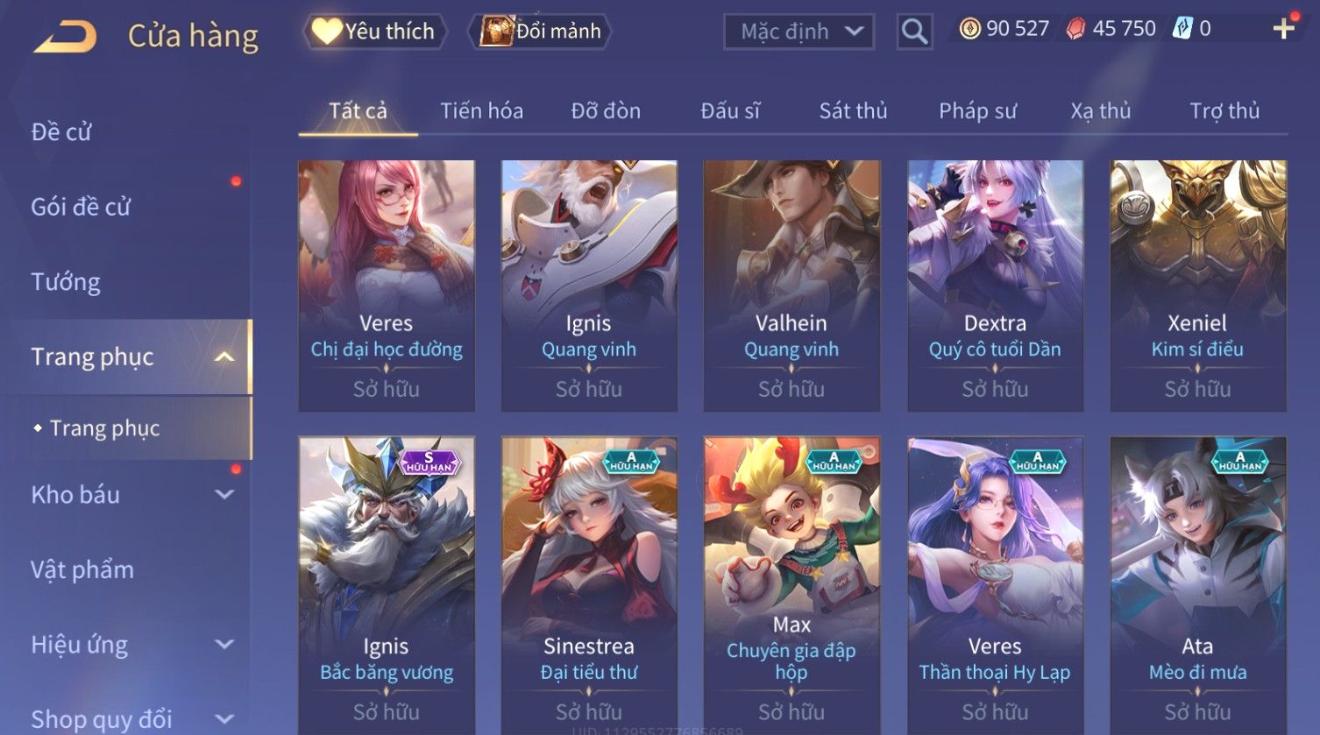Screen dimensions: 1320x735
Task: Collapse the Trang phục sidebar section
Action: 225,357
